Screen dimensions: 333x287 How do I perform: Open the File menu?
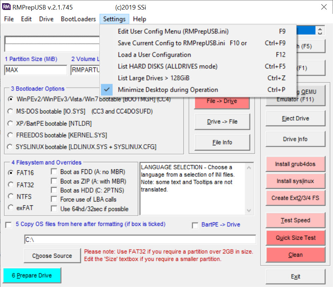[x=9, y=19]
